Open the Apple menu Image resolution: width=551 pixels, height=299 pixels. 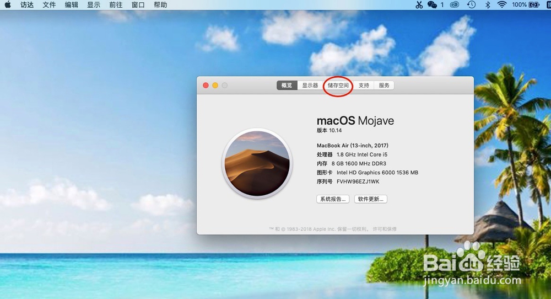(7, 5)
